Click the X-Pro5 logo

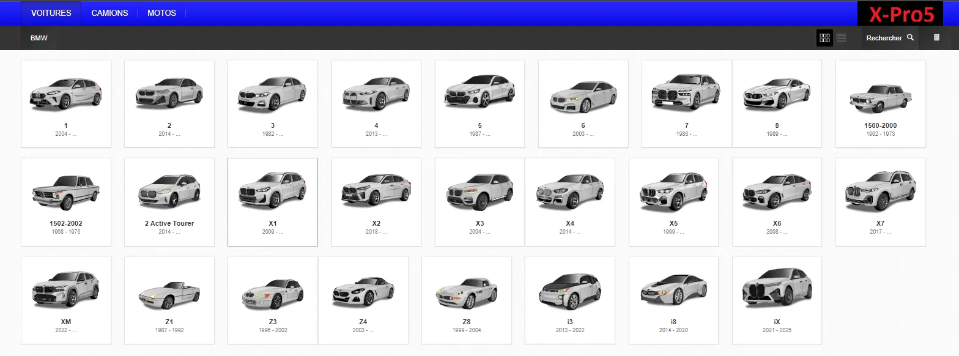coord(902,14)
